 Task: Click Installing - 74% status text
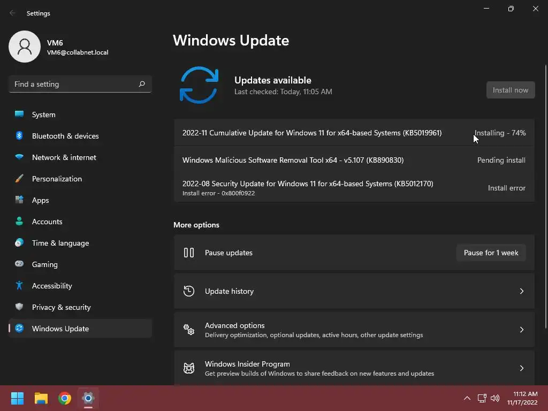pos(500,133)
